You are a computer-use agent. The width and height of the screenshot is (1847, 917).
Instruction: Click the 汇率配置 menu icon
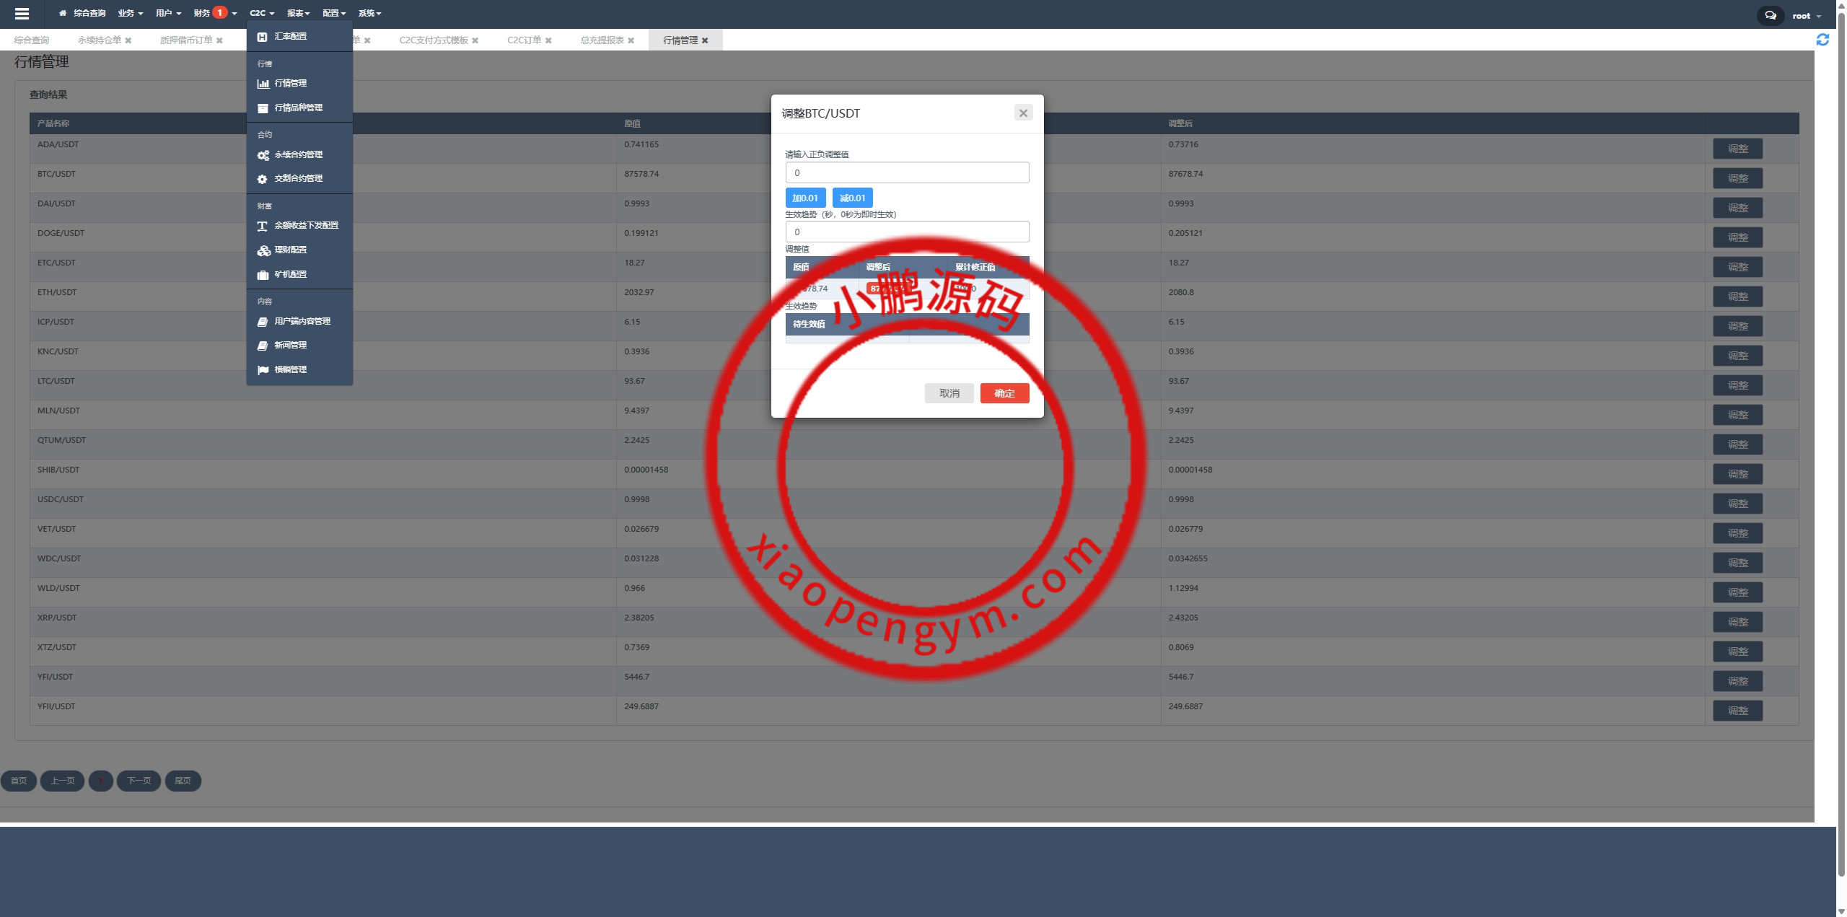(x=262, y=37)
